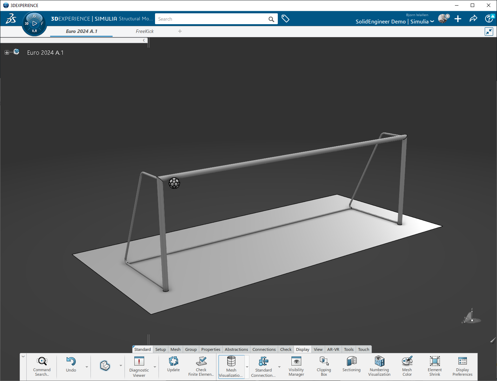The height and width of the screenshot is (381, 497).
Task: Click the Update icon
Action: pyautogui.click(x=173, y=365)
